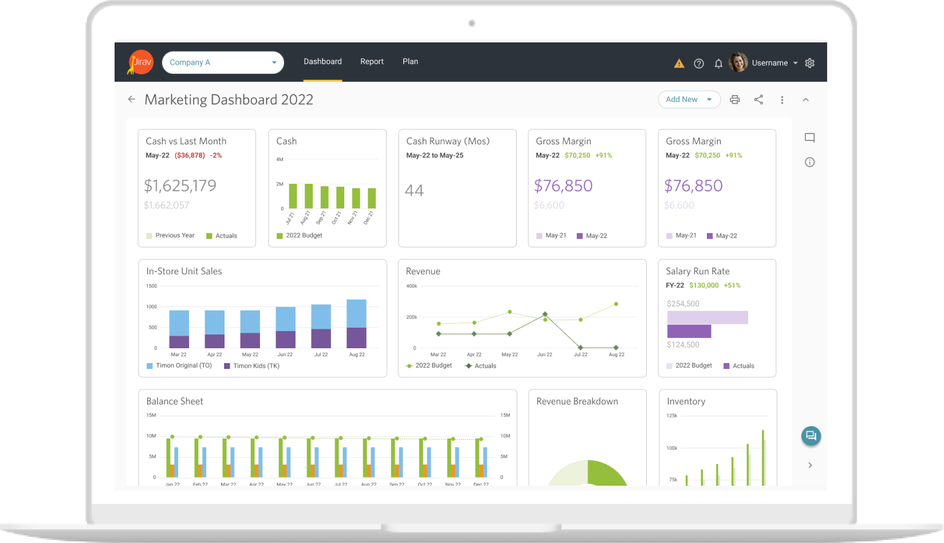Viewport: 944px width, 543px height.
Task: Go back using the back arrow
Action: pos(131,99)
